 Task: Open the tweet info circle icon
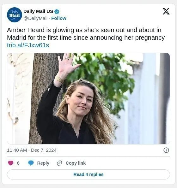coord(166,150)
